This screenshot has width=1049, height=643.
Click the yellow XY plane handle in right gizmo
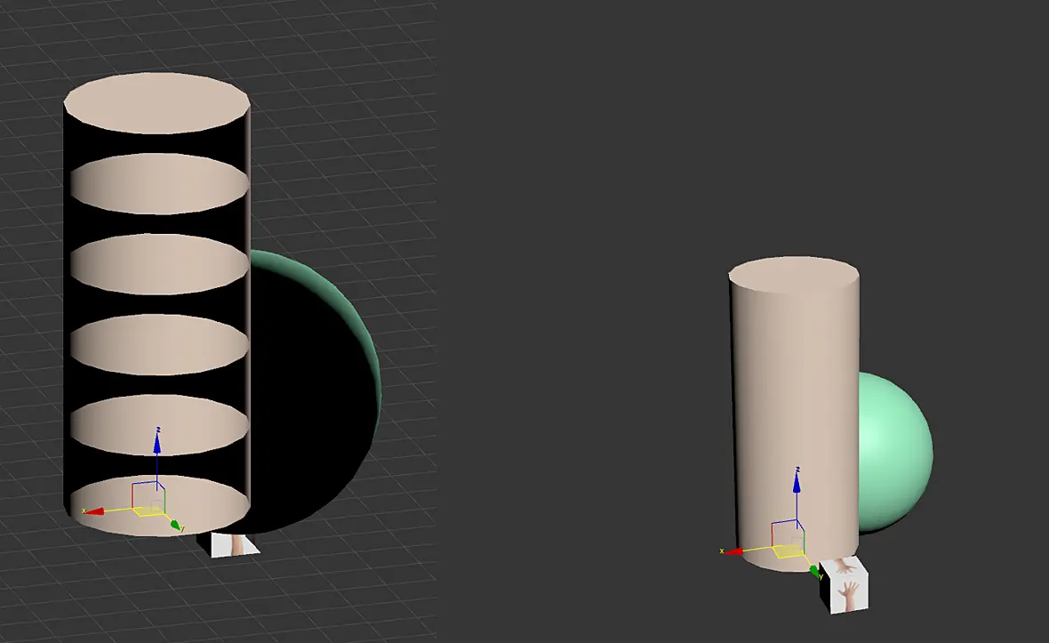tap(789, 552)
